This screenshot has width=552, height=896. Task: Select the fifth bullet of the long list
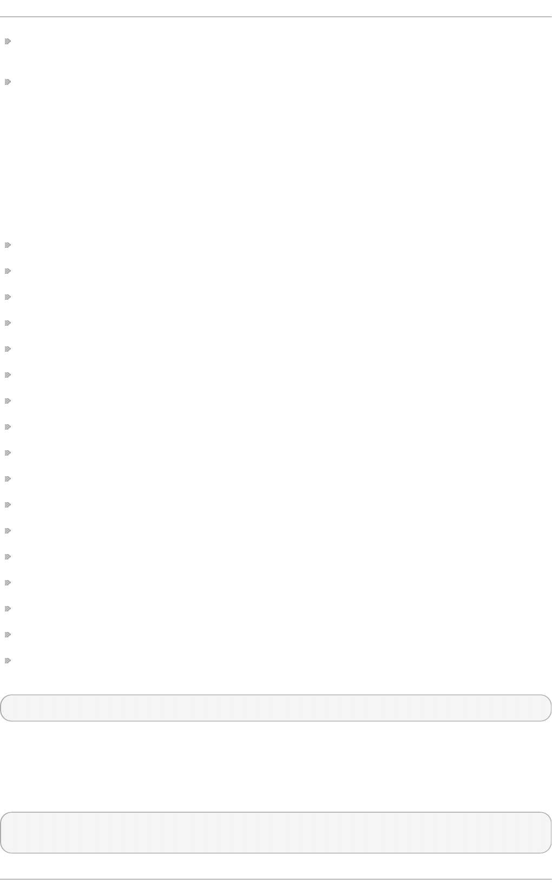click(x=8, y=349)
